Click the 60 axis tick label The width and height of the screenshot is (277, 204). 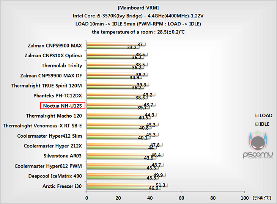pyautogui.click(x=181, y=198)
